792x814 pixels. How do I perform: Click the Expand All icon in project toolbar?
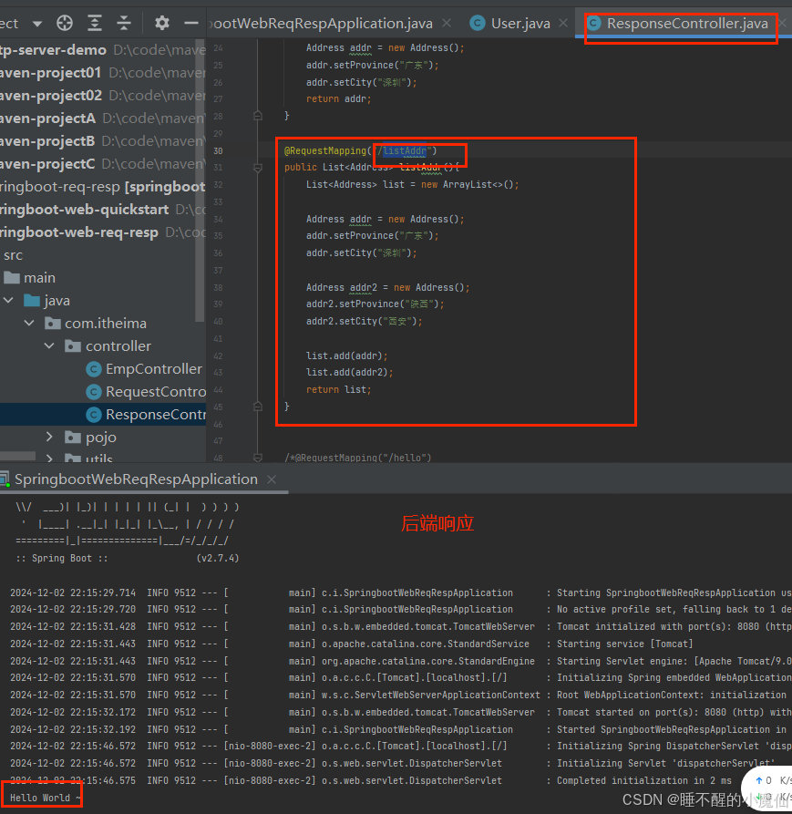point(95,23)
